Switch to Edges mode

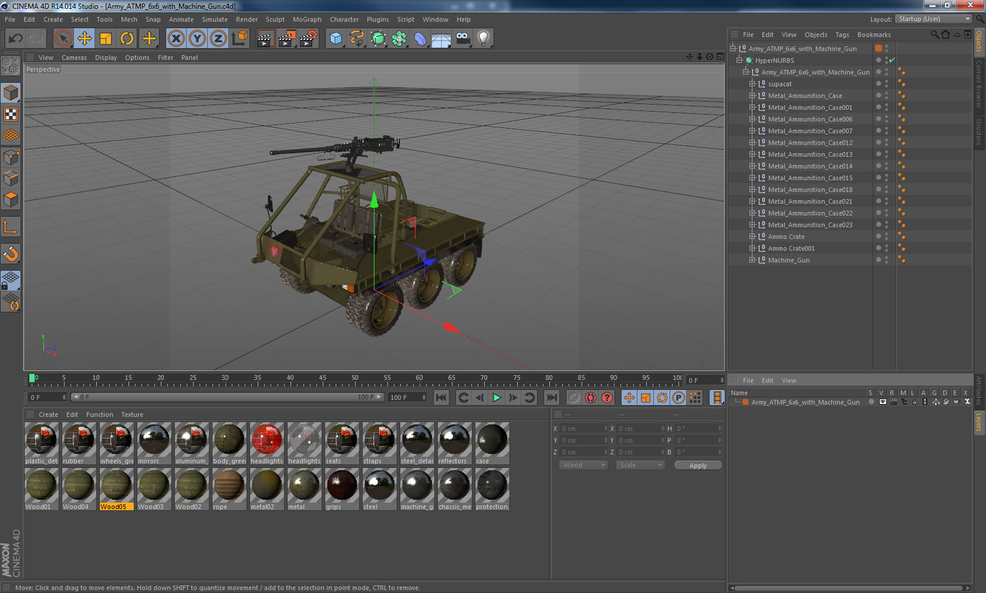click(11, 178)
